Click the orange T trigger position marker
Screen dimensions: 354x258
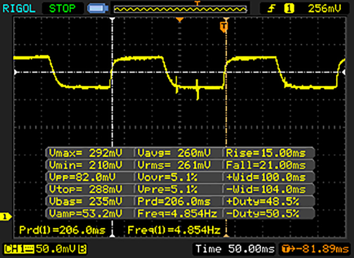[x=223, y=26]
